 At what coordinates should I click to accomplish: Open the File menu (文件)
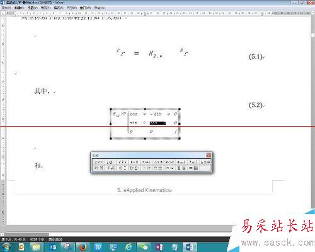6,8
